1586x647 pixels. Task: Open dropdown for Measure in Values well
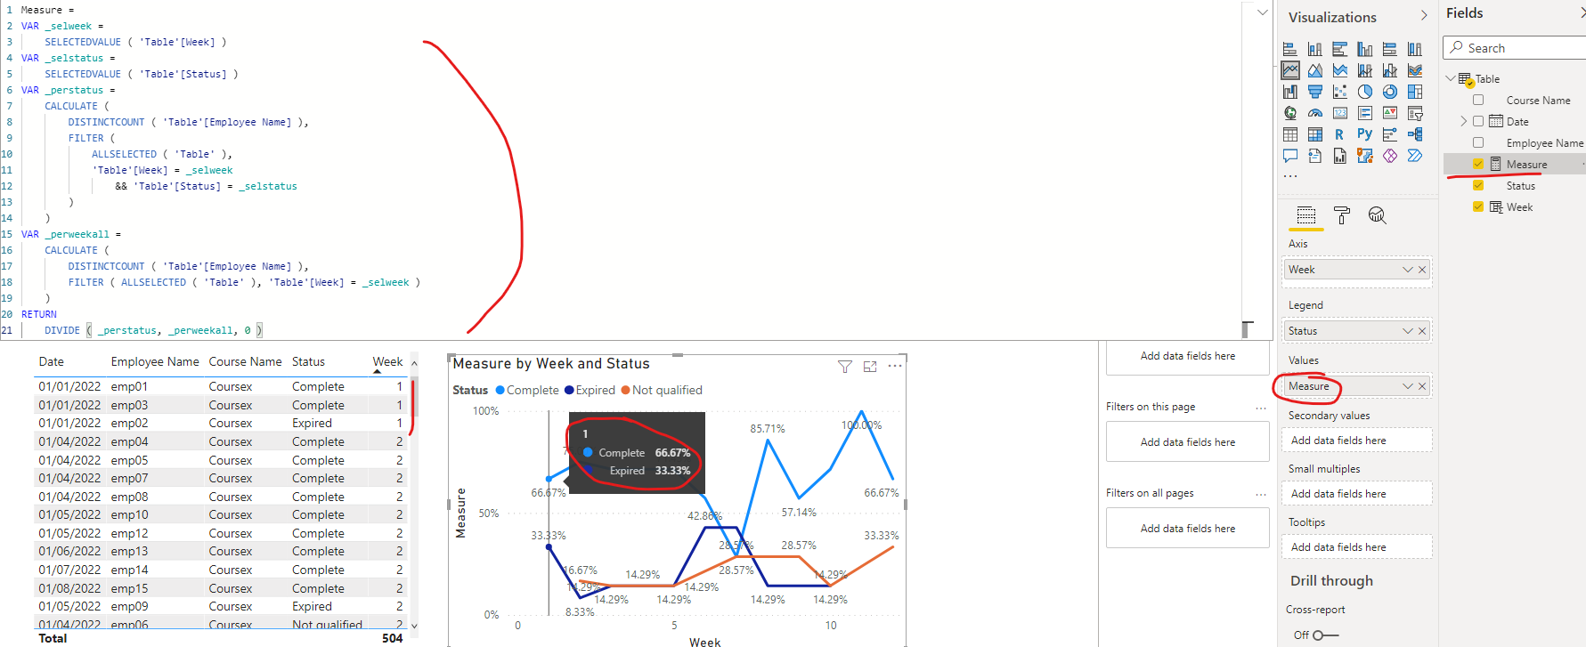1408,386
